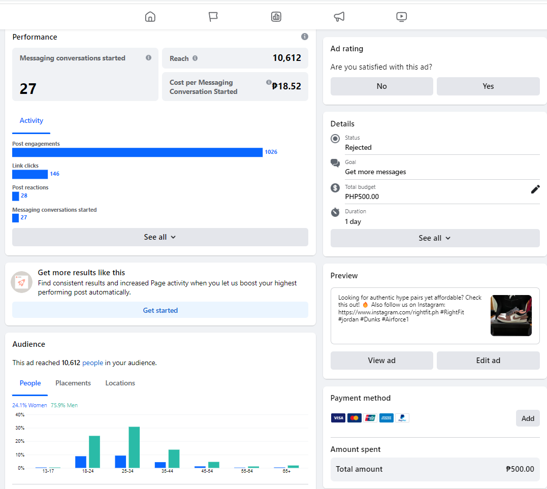Screen dimensions: 547x489
Task: Click the Reach value 10,612
Action: 287,58
